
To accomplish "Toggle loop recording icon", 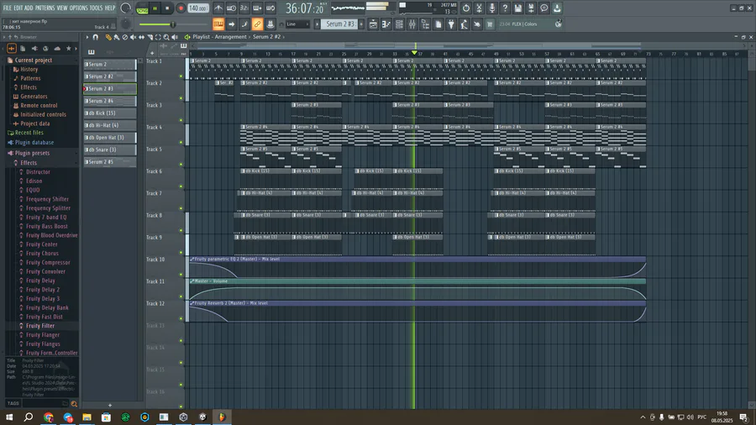I will pyautogui.click(x=270, y=8).
